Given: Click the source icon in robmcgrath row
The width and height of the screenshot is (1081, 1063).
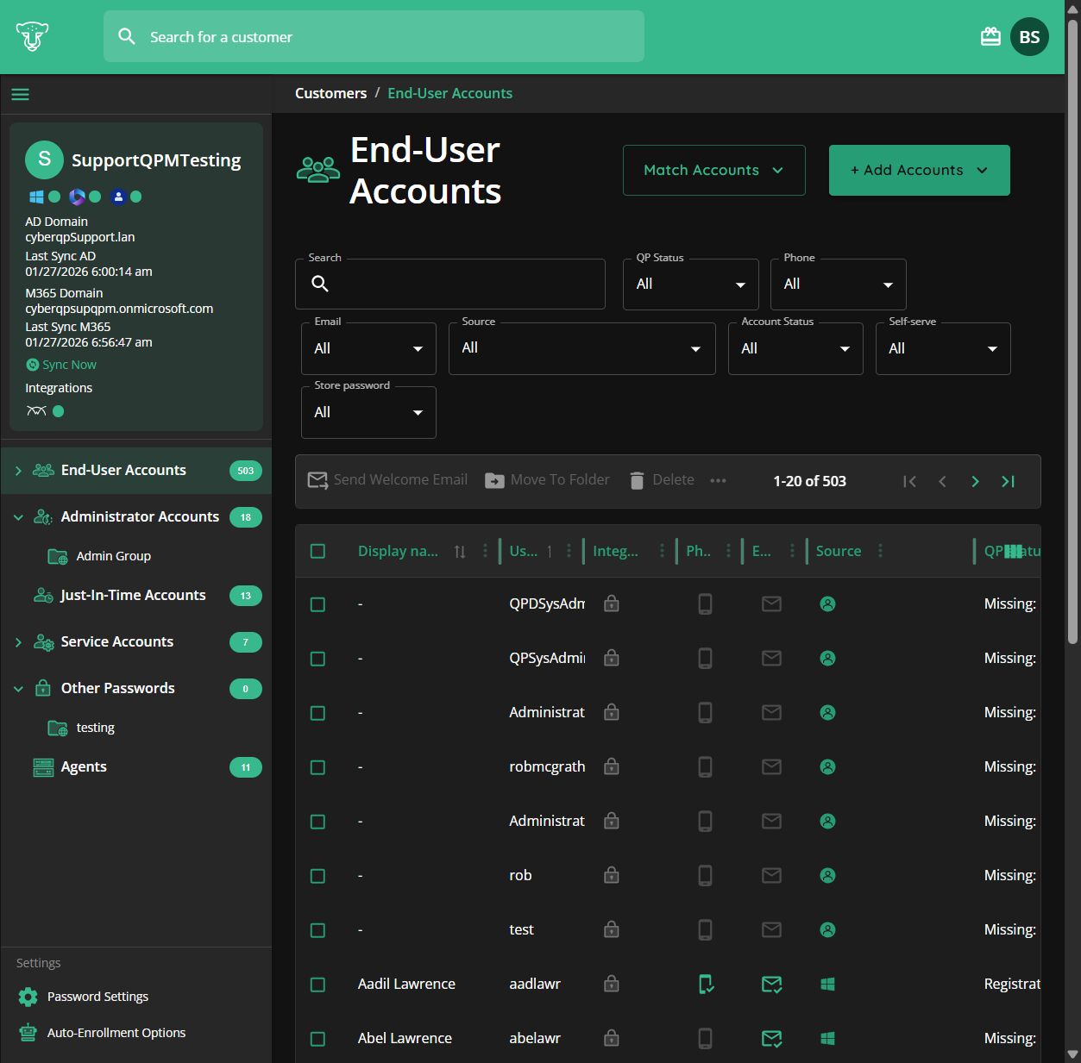Looking at the screenshot, I should coord(827,766).
